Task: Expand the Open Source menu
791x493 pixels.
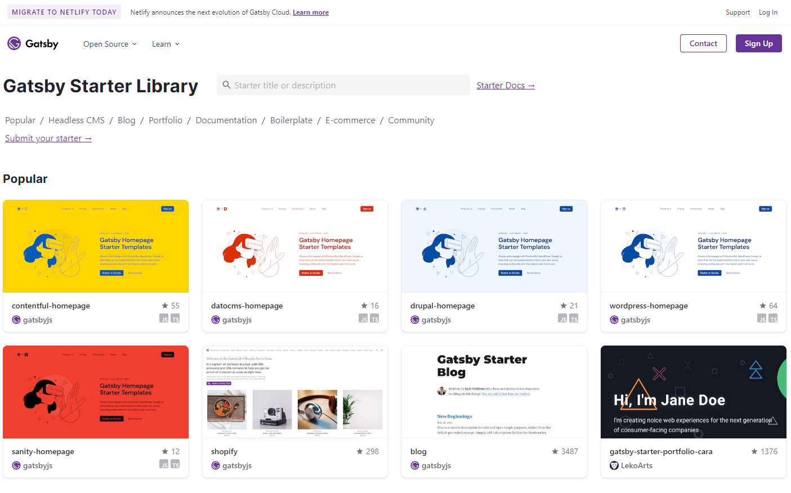Action: pyautogui.click(x=110, y=44)
